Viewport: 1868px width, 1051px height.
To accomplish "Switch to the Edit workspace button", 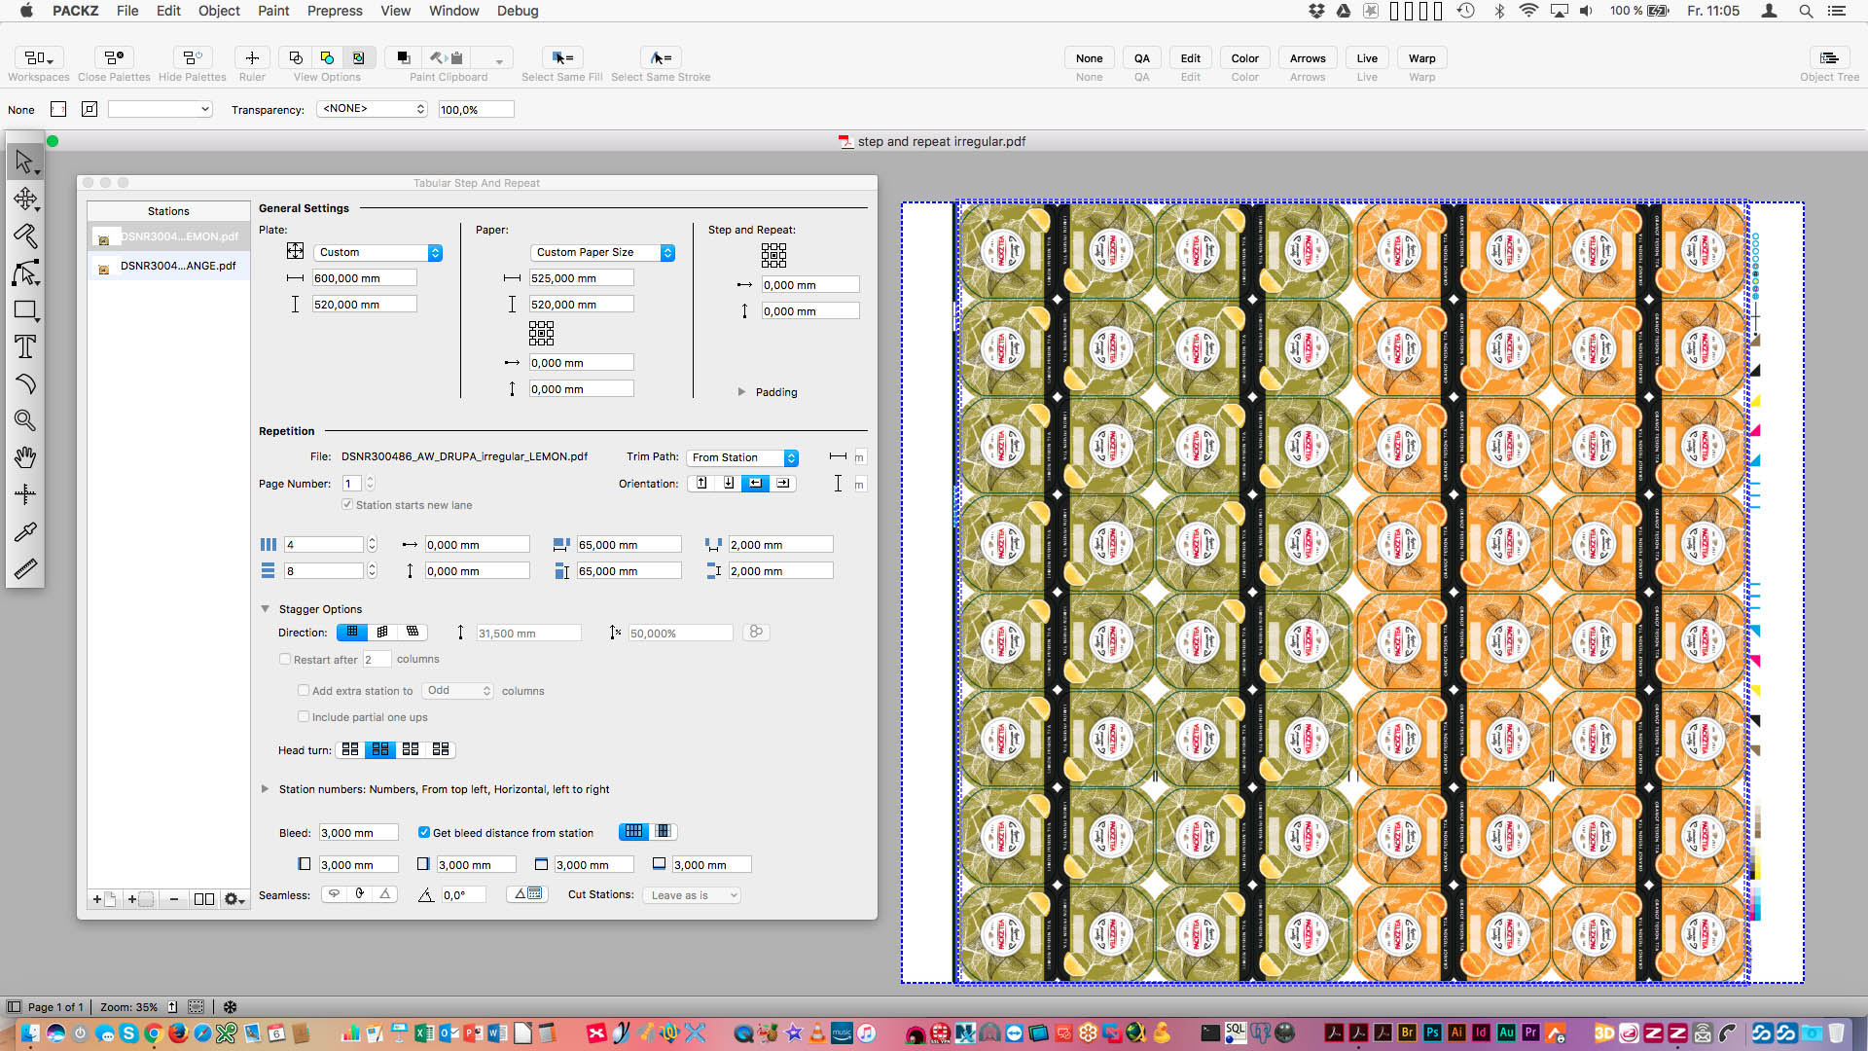I will [1190, 58].
